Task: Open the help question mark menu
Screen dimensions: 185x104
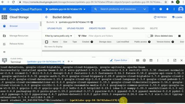Action: tap(161, 9)
